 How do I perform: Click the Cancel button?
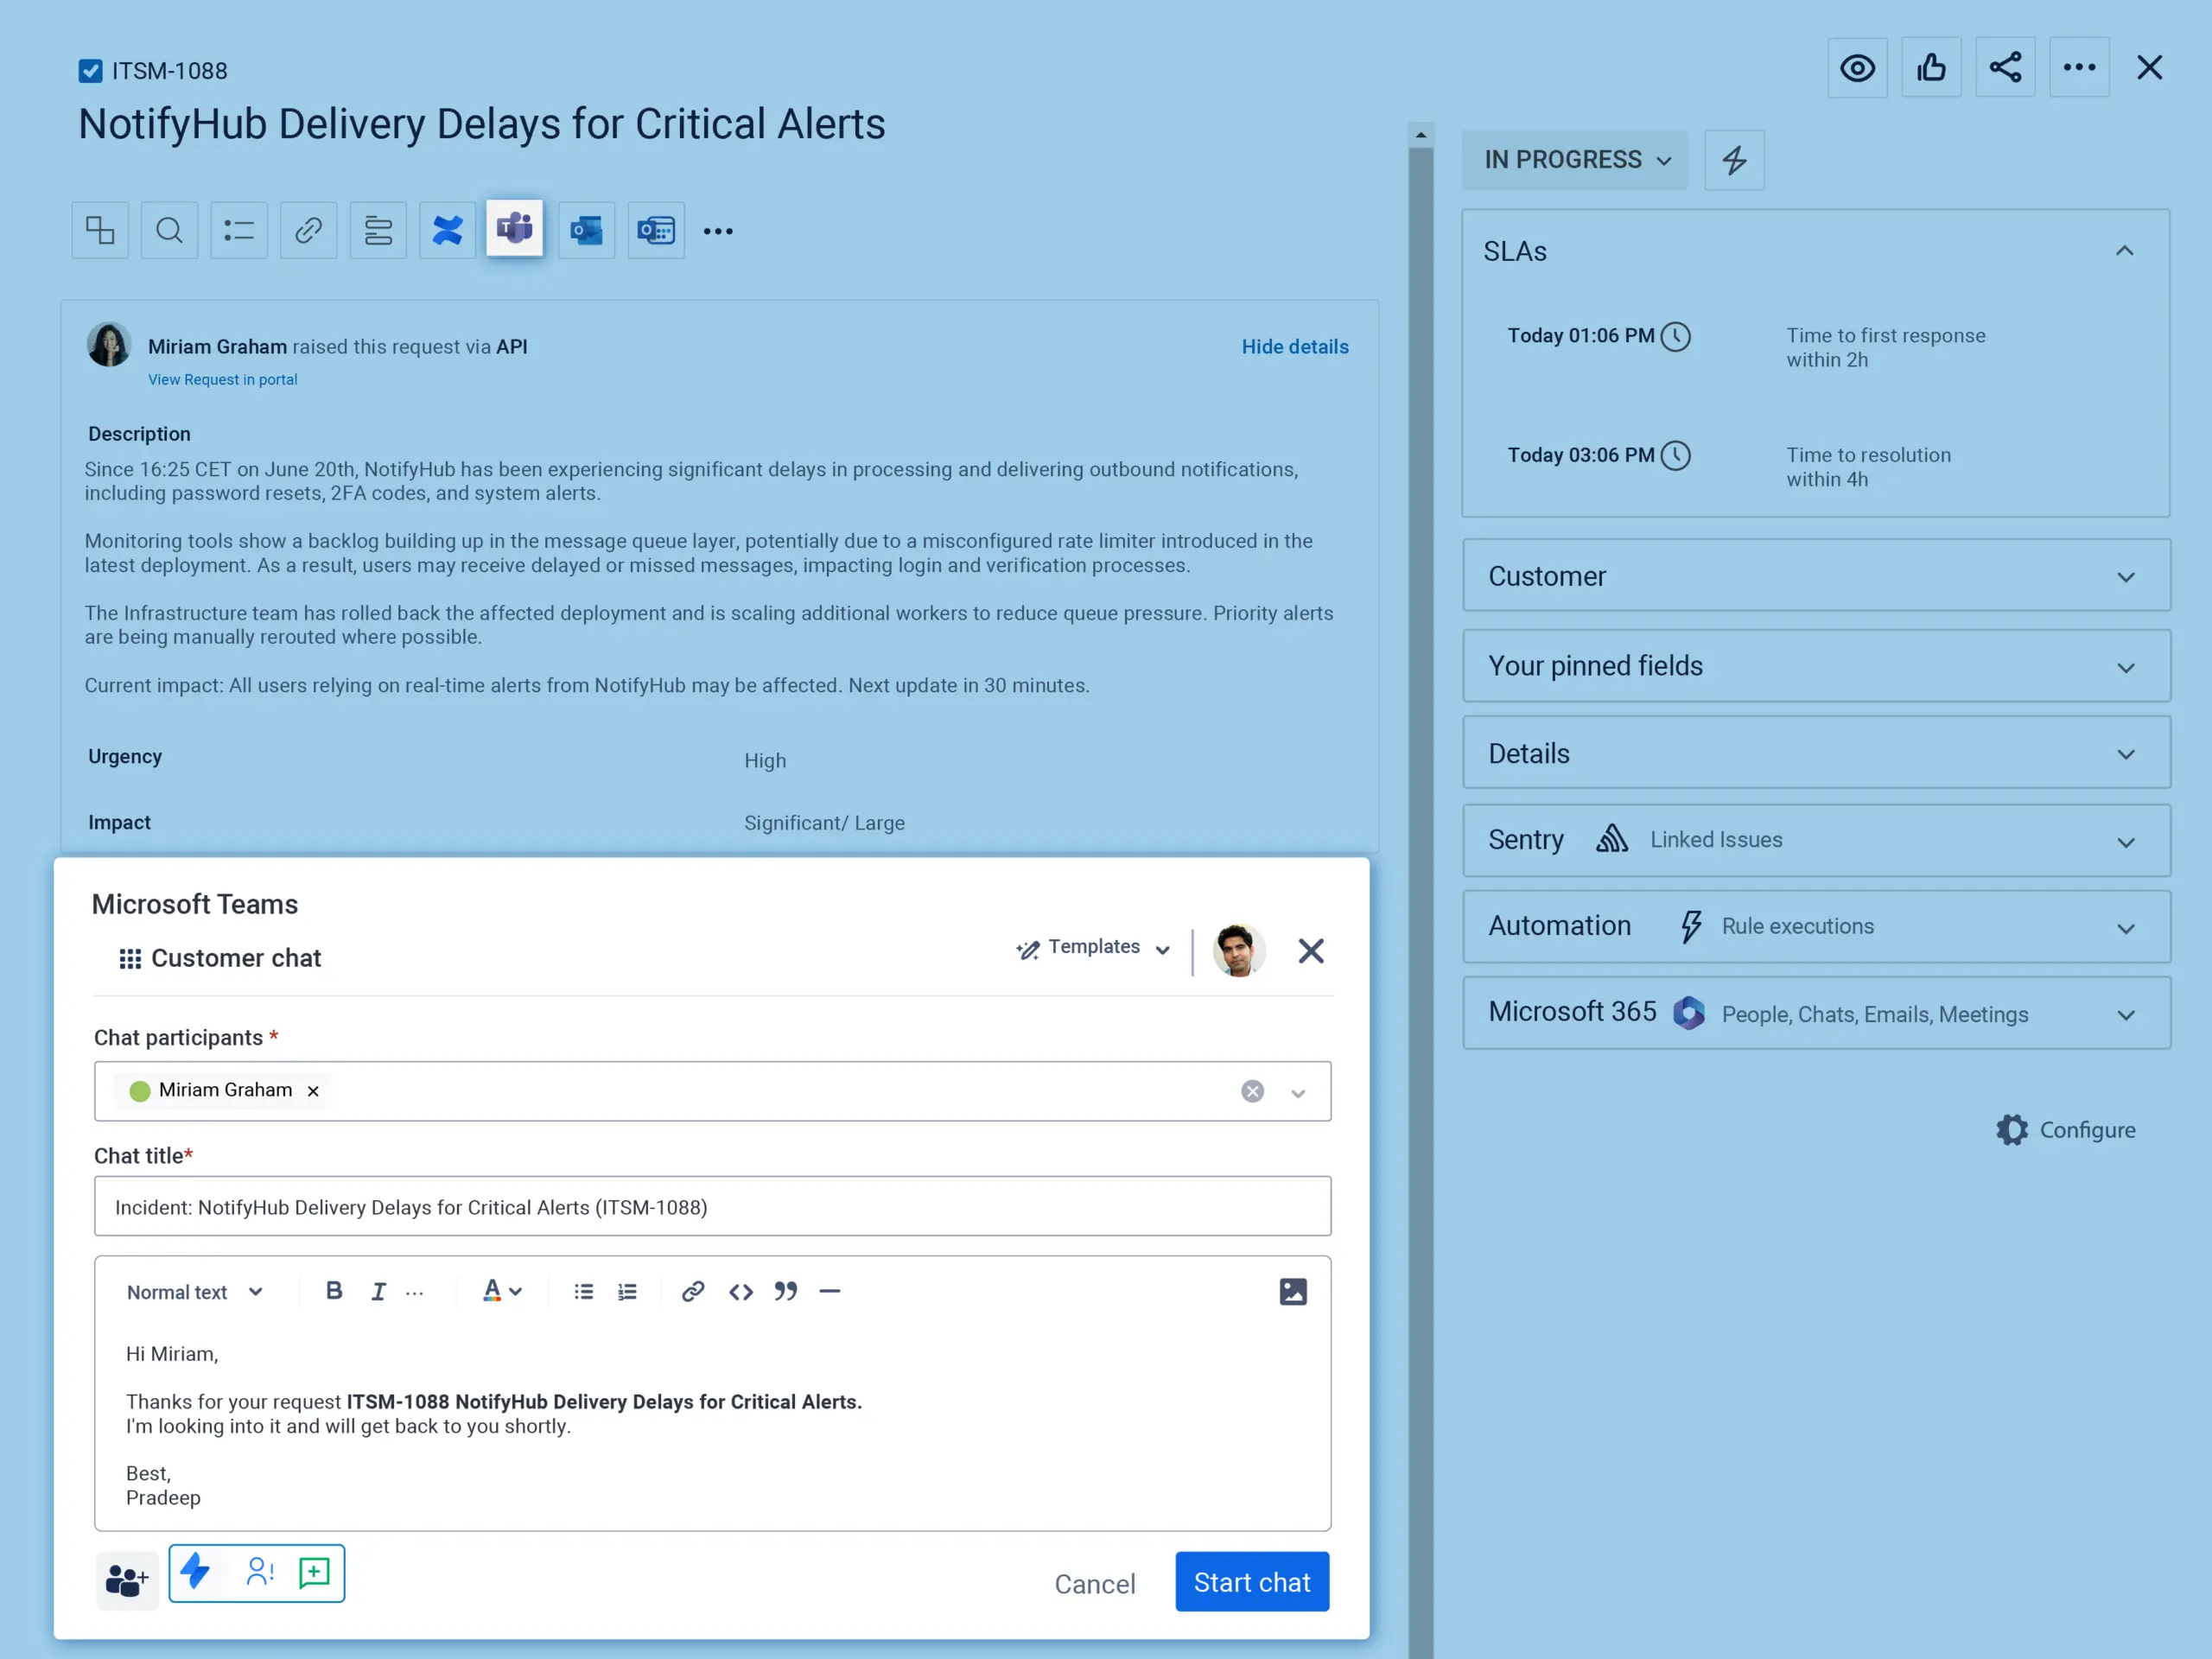point(1095,1584)
